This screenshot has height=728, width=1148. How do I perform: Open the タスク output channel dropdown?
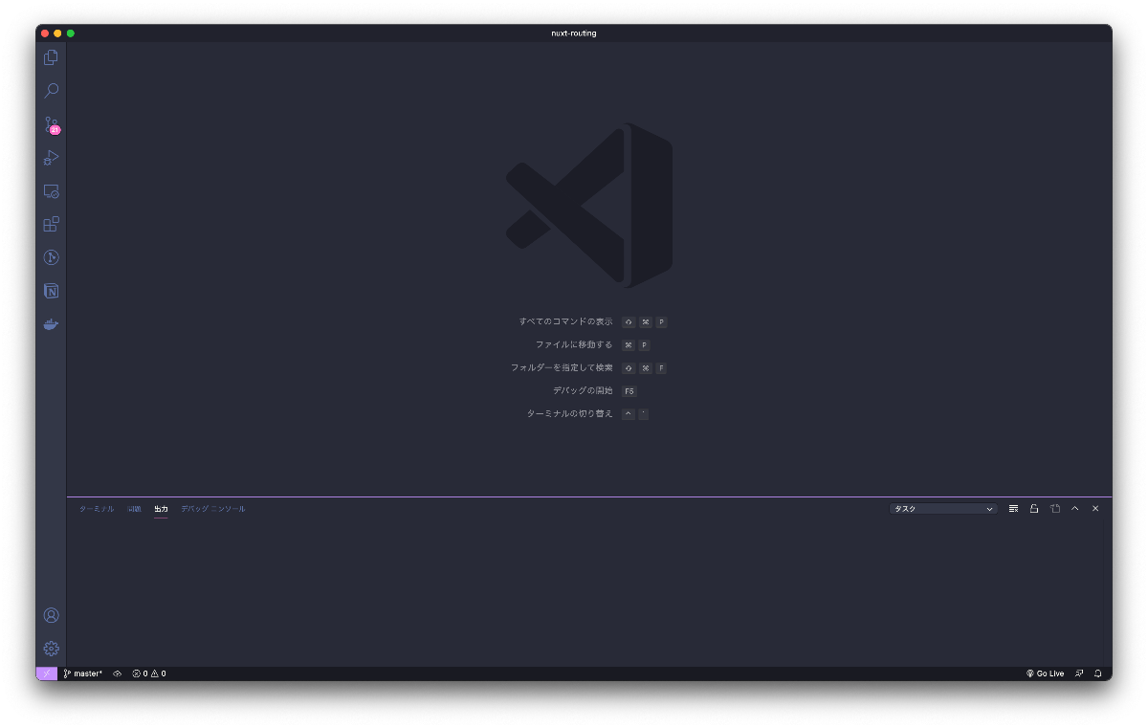(943, 509)
